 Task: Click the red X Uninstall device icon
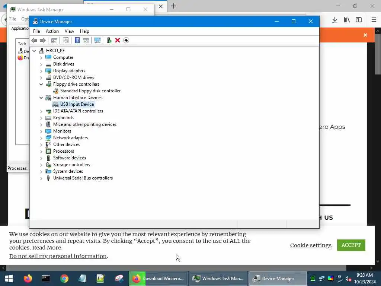point(118,40)
